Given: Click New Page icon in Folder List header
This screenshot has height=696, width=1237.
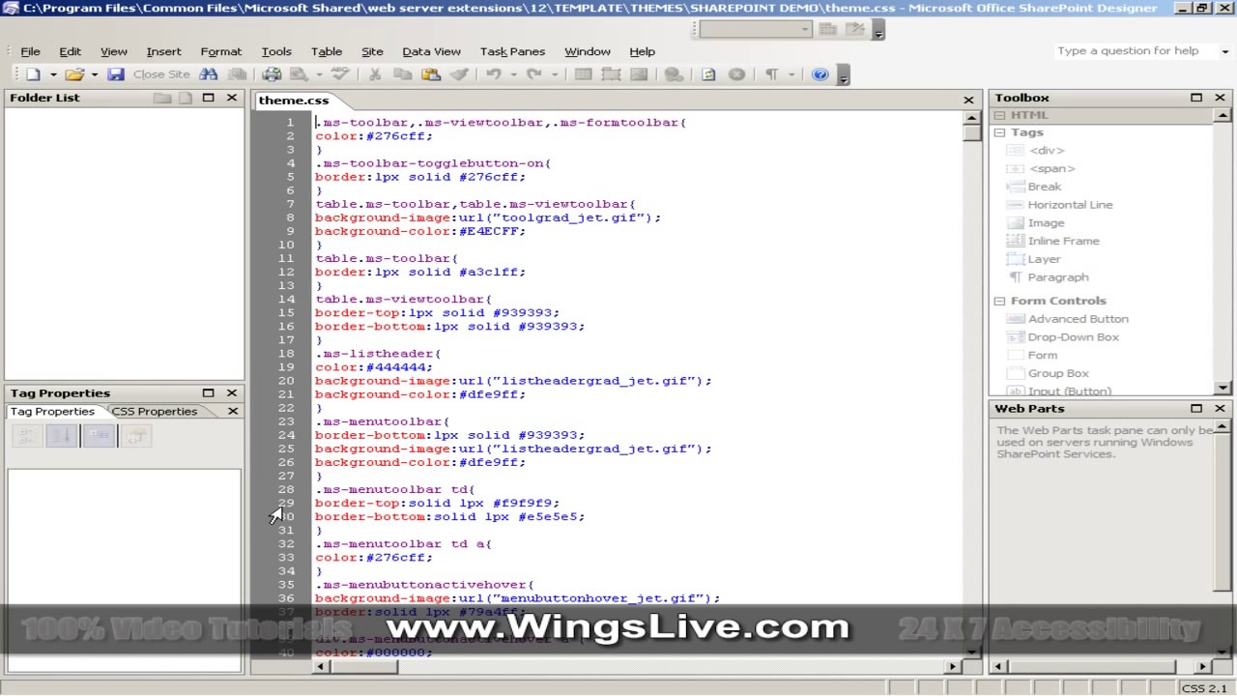Looking at the screenshot, I should [x=185, y=98].
